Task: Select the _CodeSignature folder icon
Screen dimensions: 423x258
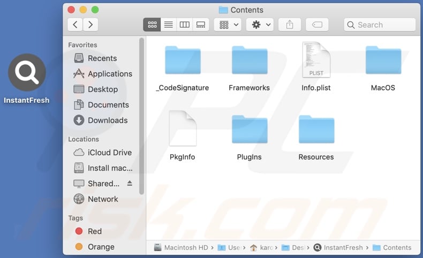Action: point(183,60)
